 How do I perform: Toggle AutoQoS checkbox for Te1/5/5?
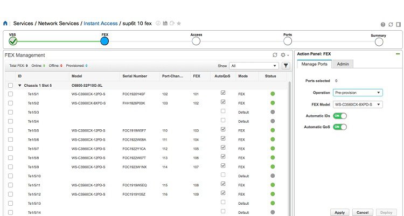click(x=223, y=129)
